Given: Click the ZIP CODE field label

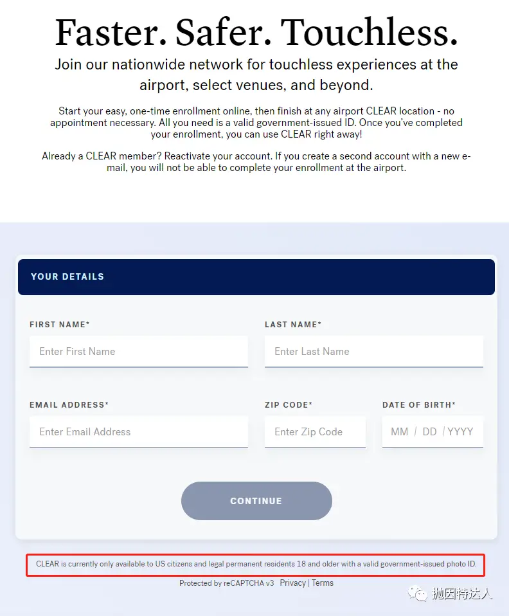Looking at the screenshot, I should 289,404.
